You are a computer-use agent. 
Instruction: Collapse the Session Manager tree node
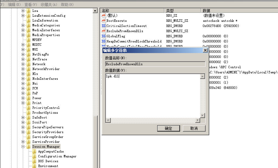[x=23, y=146]
